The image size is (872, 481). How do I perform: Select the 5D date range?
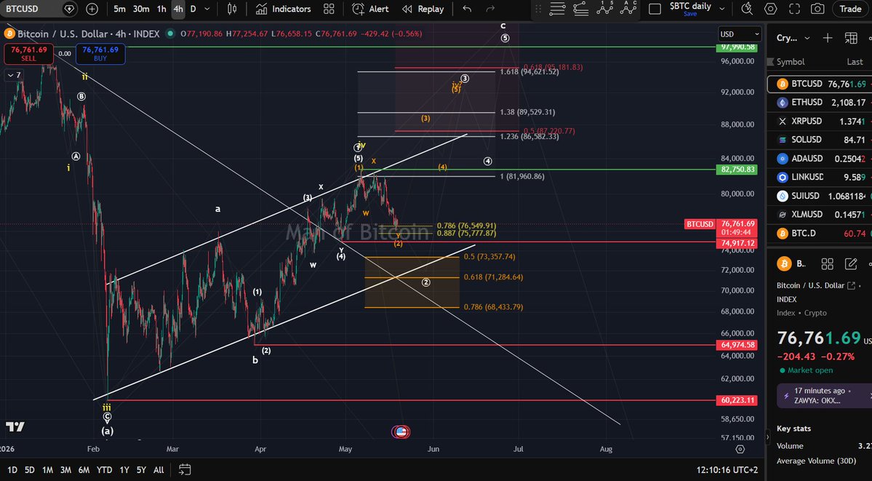tap(30, 470)
